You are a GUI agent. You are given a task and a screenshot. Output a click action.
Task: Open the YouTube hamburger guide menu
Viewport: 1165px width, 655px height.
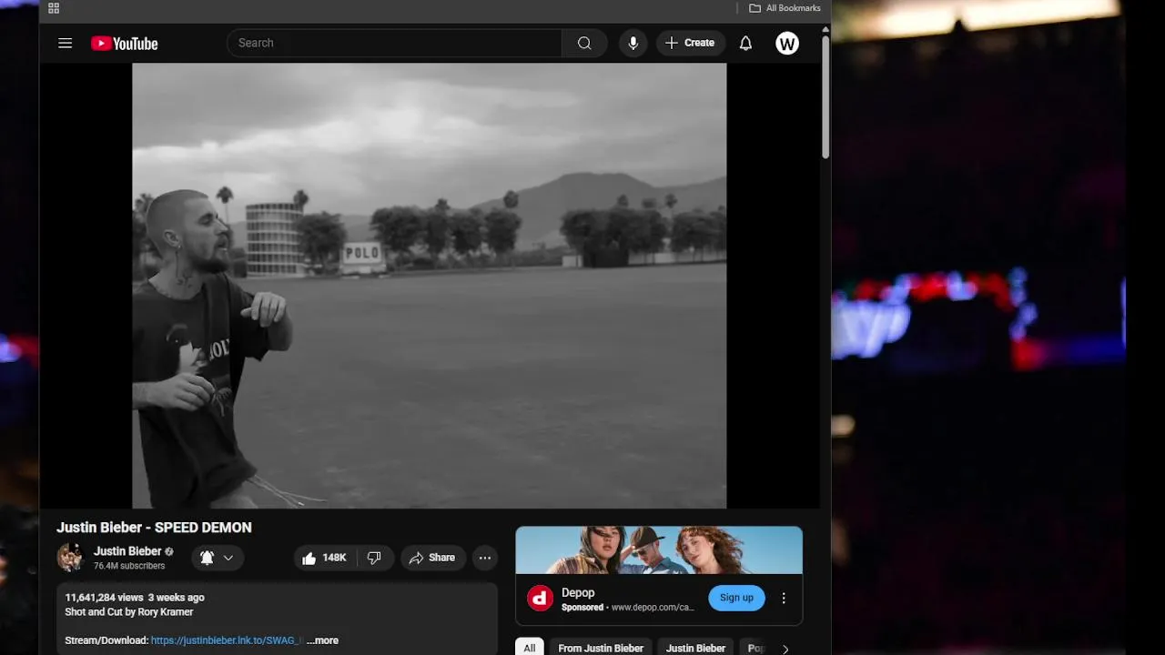tap(65, 43)
